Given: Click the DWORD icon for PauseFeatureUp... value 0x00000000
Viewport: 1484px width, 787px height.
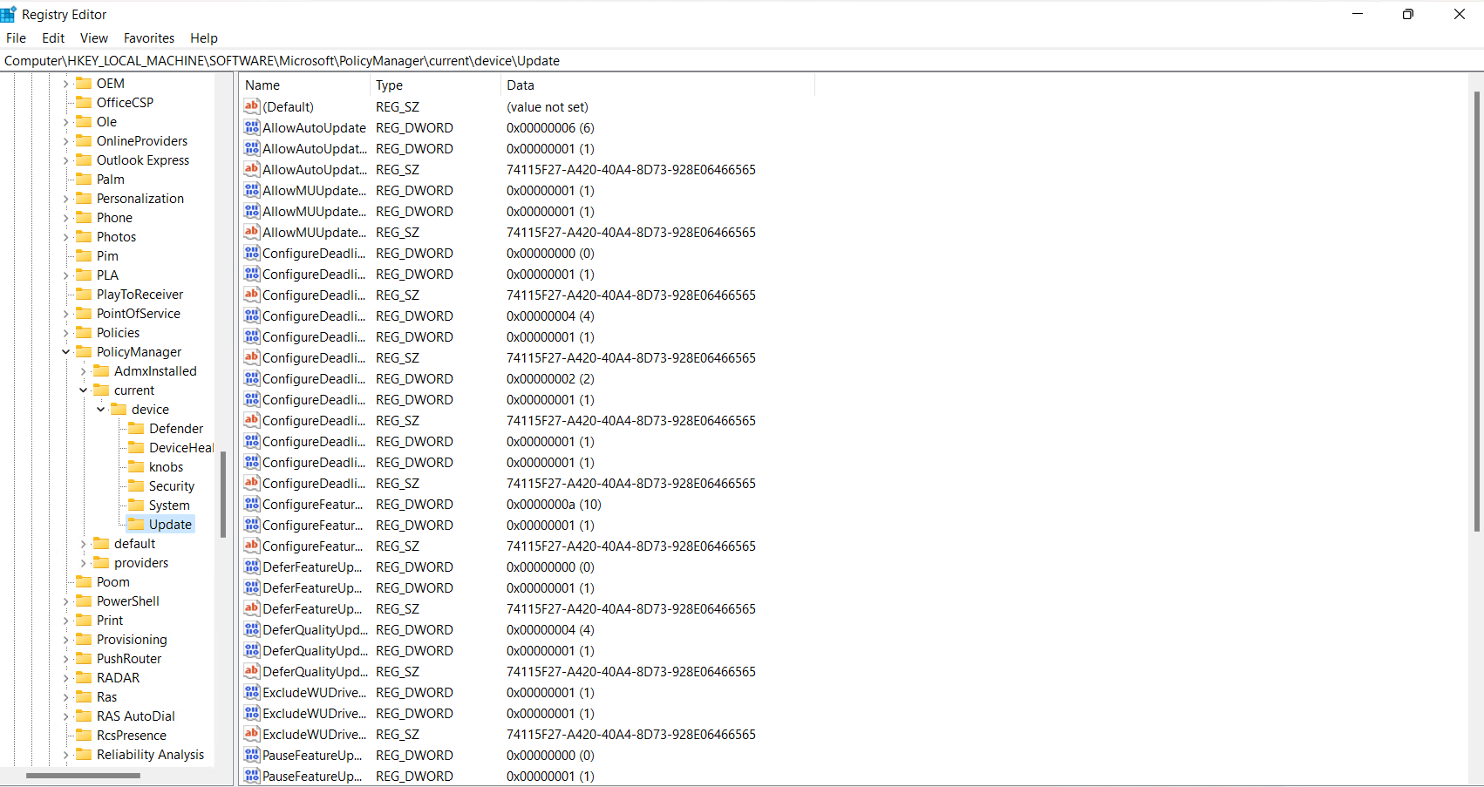Looking at the screenshot, I should [x=252, y=755].
